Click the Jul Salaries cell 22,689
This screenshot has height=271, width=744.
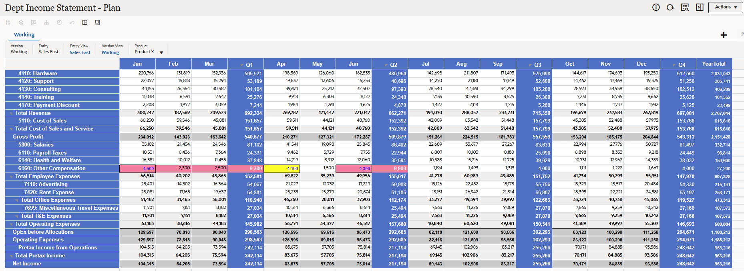[x=426, y=145]
